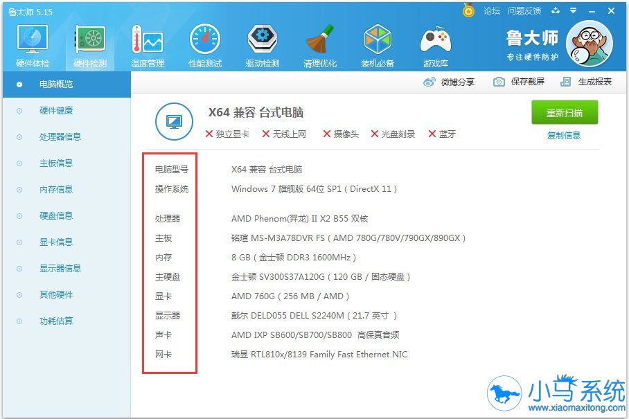This screenshot has width=629, height=419.
Task: Click the AMD Phenom II X2 B55 value
Action: (x=300, y=219)
